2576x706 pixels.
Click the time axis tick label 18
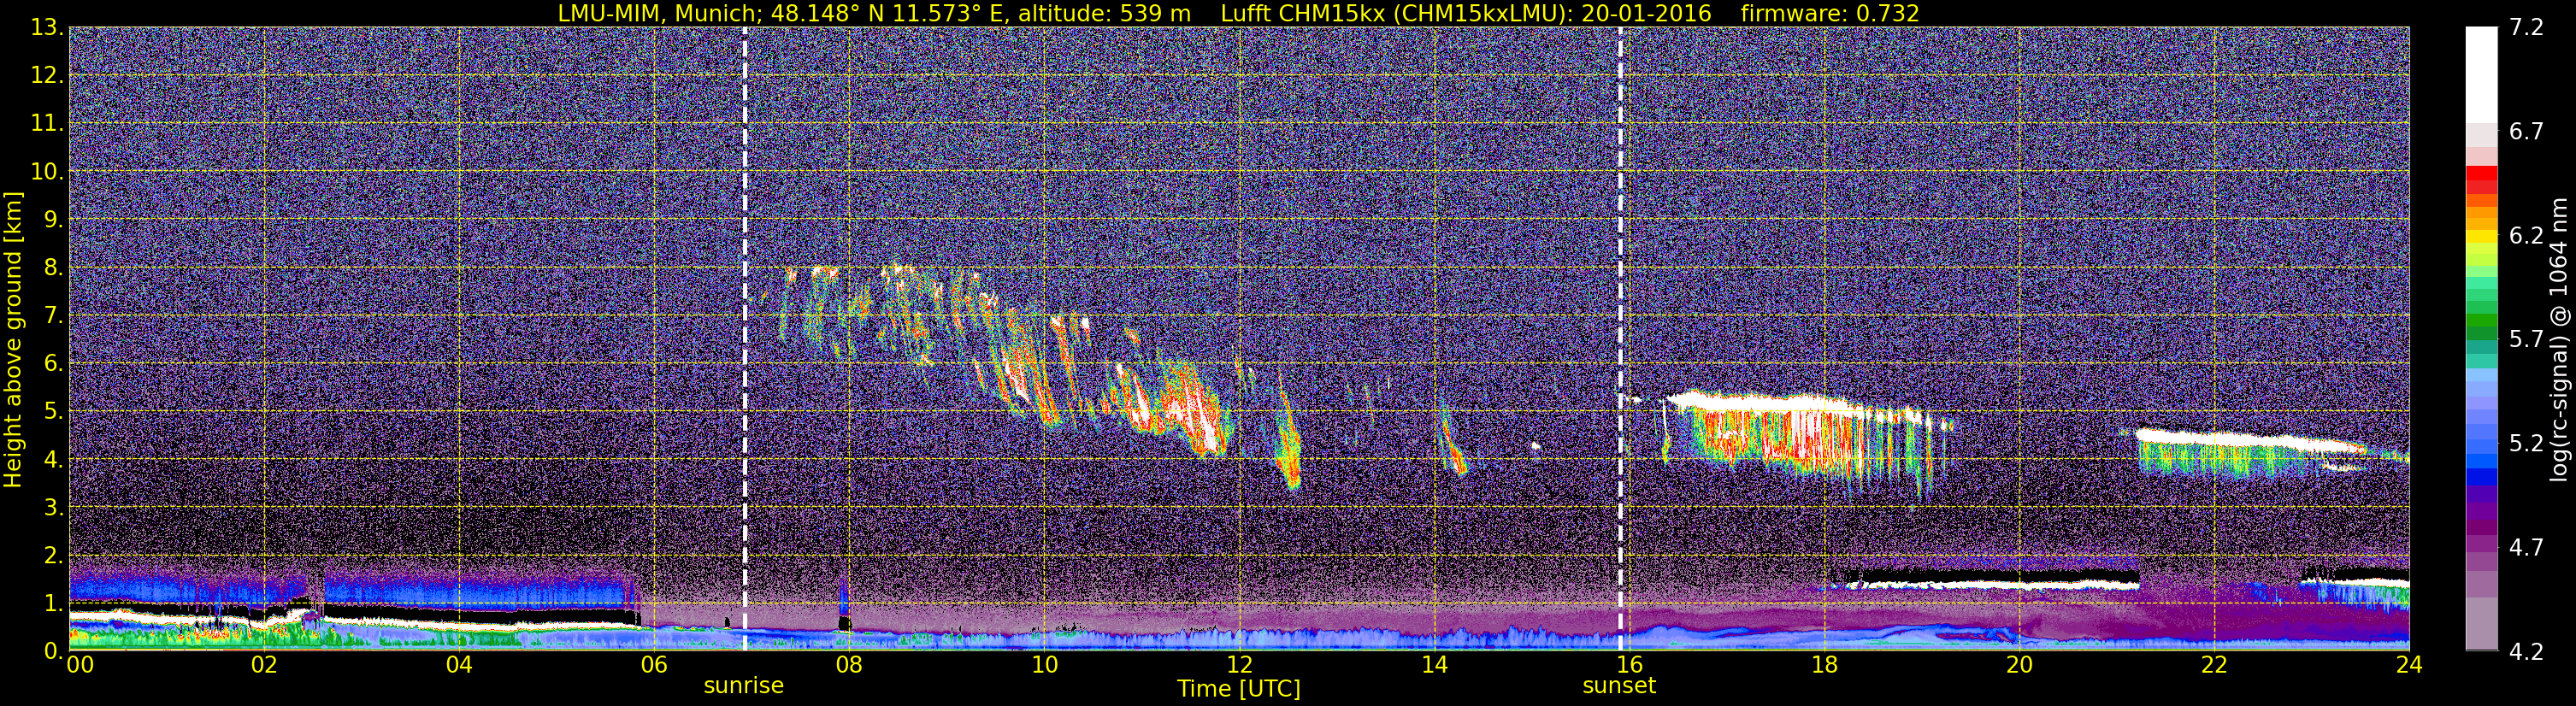[1824, 666]
